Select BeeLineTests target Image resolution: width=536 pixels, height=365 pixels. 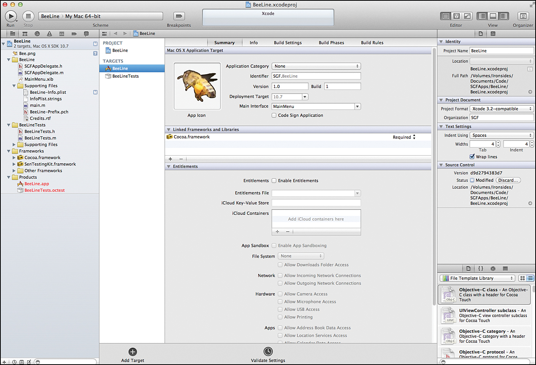click(x=132, y=76)
